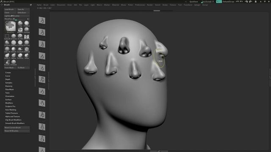Select the Move Topological brush

click(7, 56)
